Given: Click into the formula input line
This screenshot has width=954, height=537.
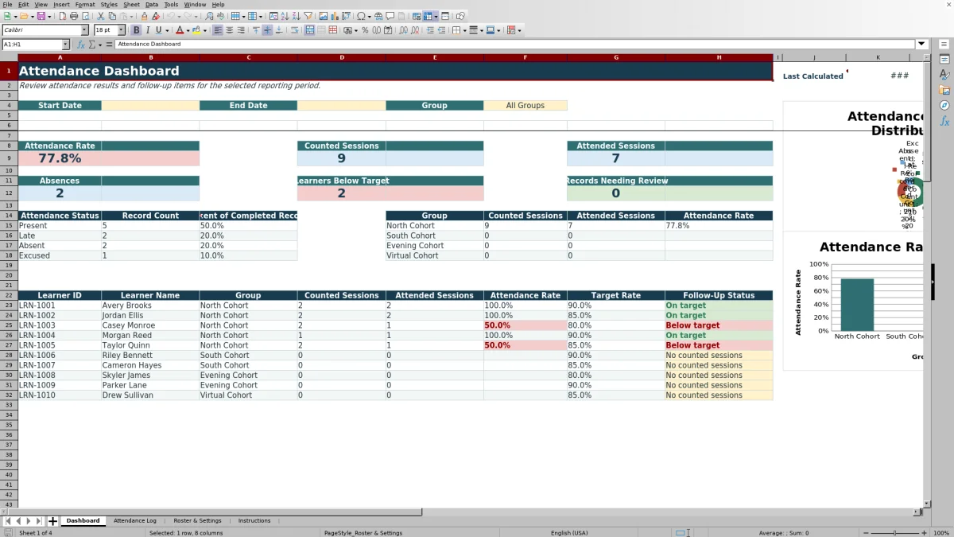Looking at the screenshot, I should point(515,45).
